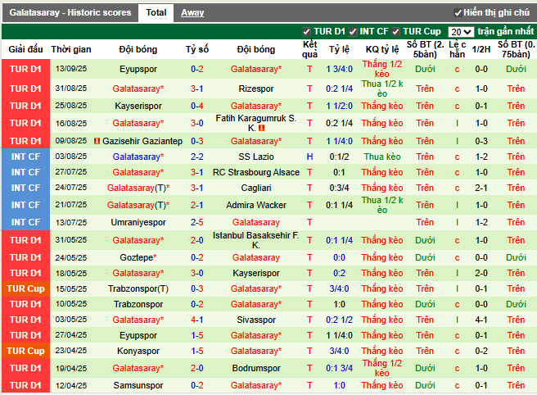This screenshot has height=395, width=537.
Task: Click the Thời gian column header
Action: tap(71, 49)
